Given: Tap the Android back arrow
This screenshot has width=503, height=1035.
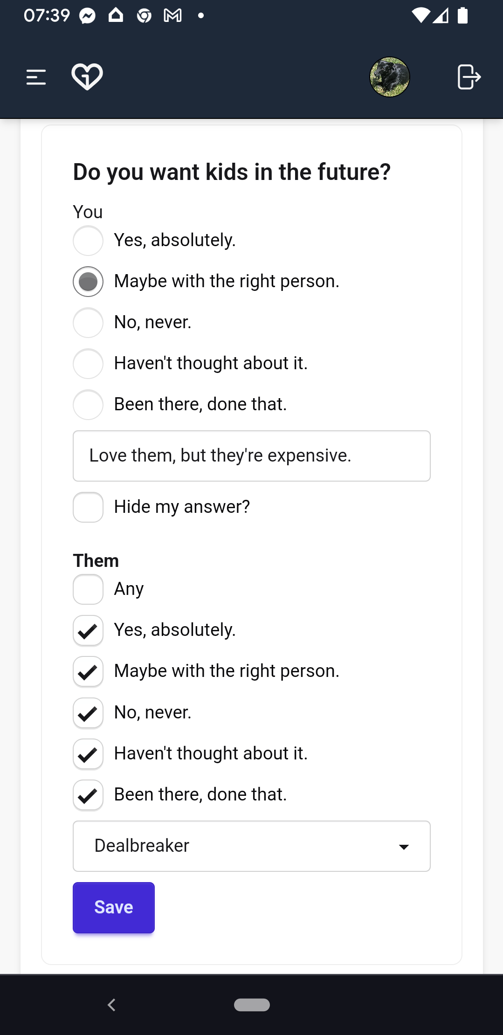Looking at the screenshot, I should pos(111,1005).
